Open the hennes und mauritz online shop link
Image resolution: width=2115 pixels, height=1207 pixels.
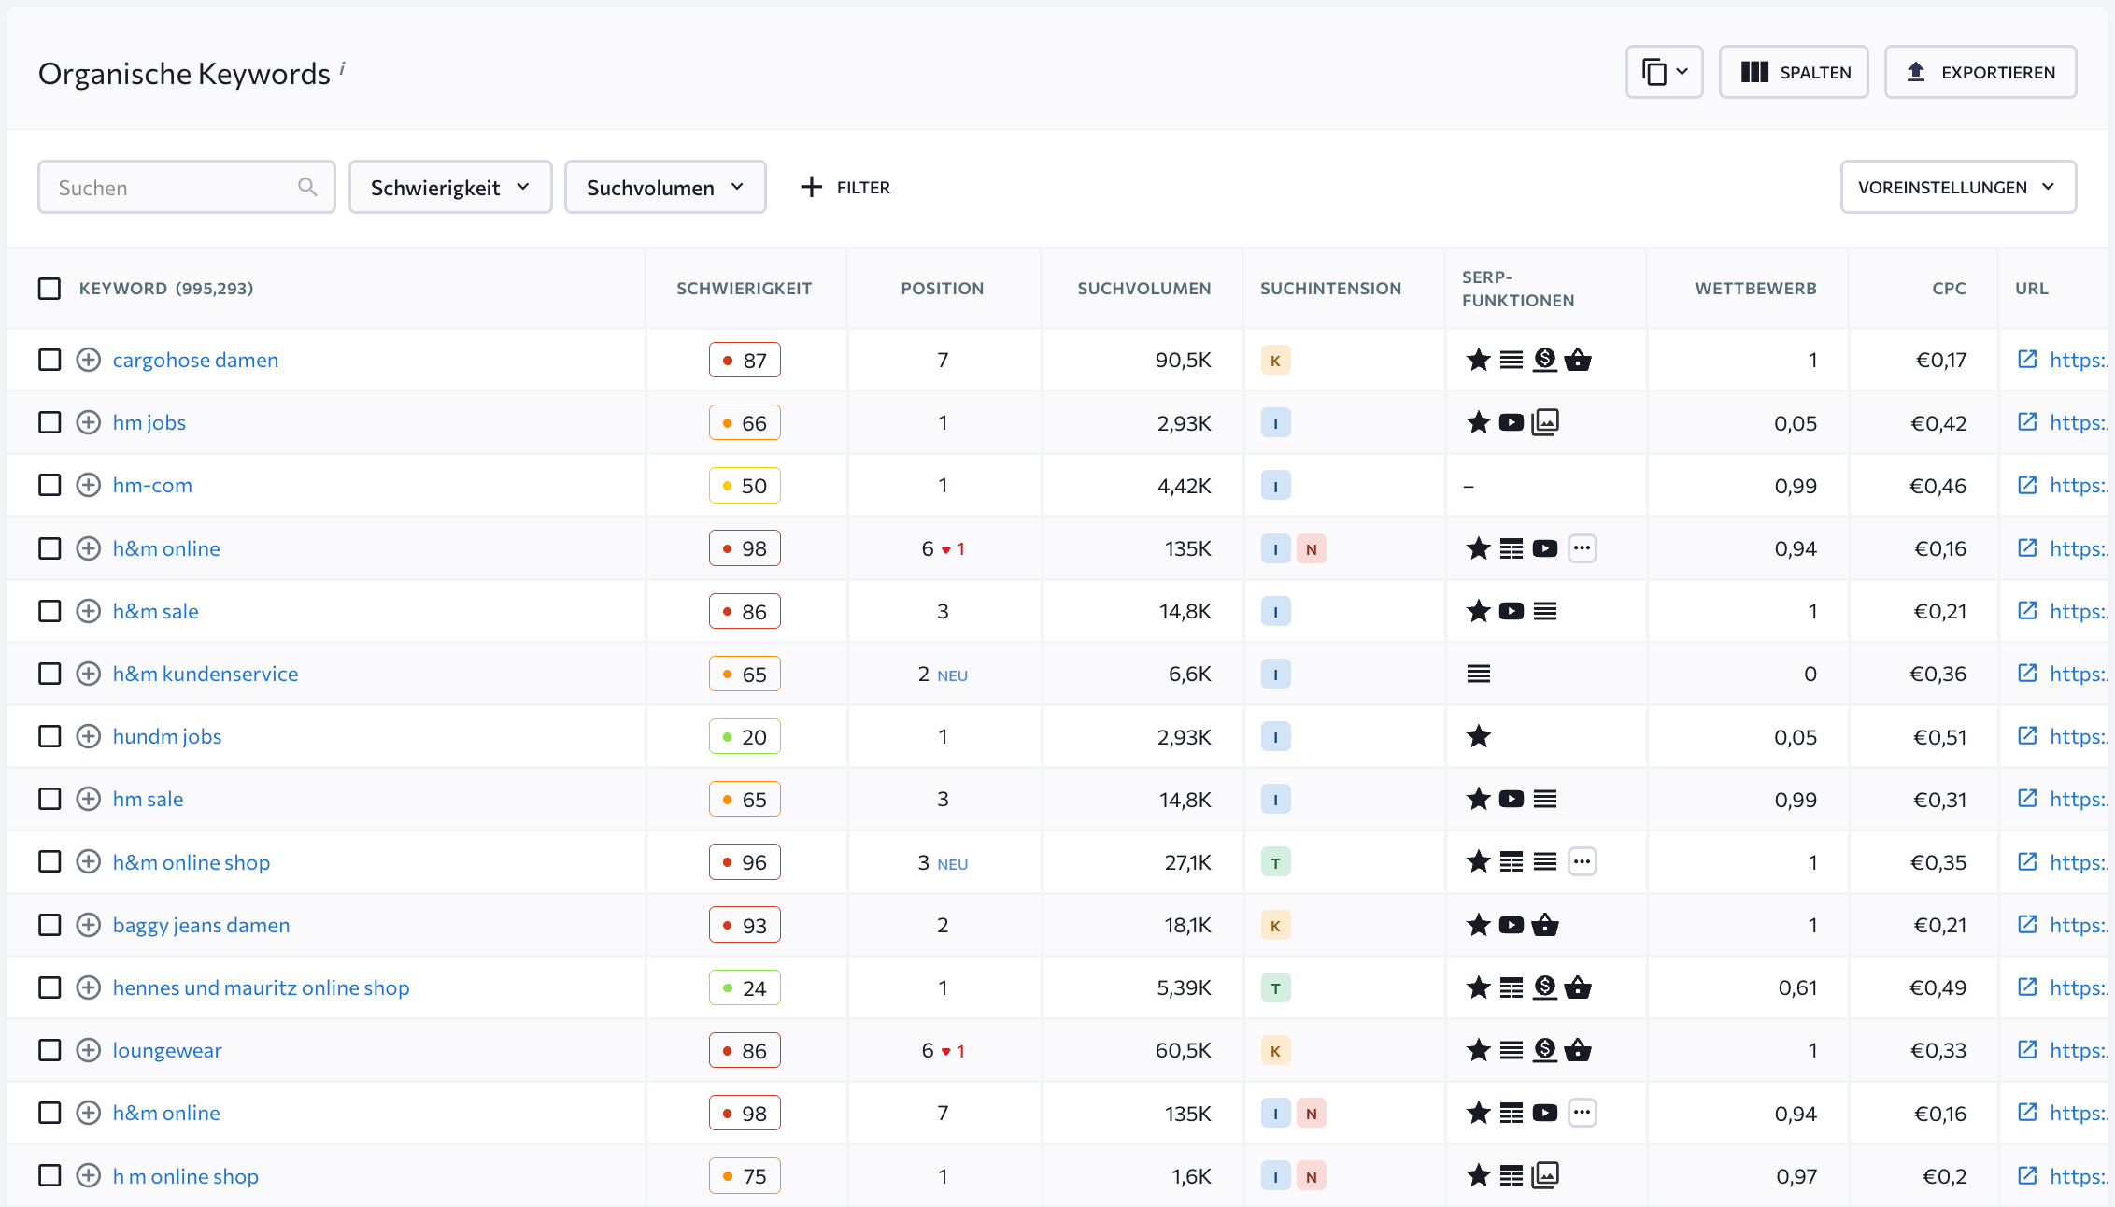(261, 987)
